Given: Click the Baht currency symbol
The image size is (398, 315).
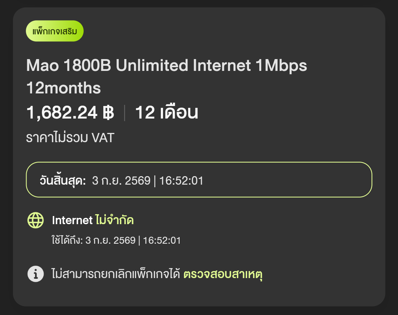Looking at the screenshot, I should [x=108, y=112].
